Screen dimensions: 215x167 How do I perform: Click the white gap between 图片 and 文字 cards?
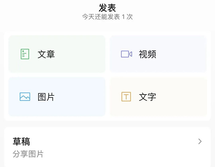[x=107, y=97]
